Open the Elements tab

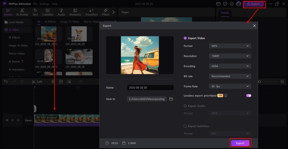tap(75, 12)
